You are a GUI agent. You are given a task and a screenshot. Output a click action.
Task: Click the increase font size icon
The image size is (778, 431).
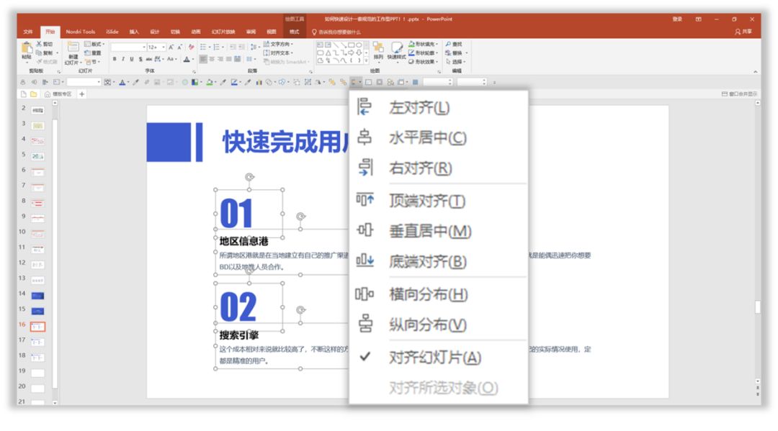tap(171, 47)
